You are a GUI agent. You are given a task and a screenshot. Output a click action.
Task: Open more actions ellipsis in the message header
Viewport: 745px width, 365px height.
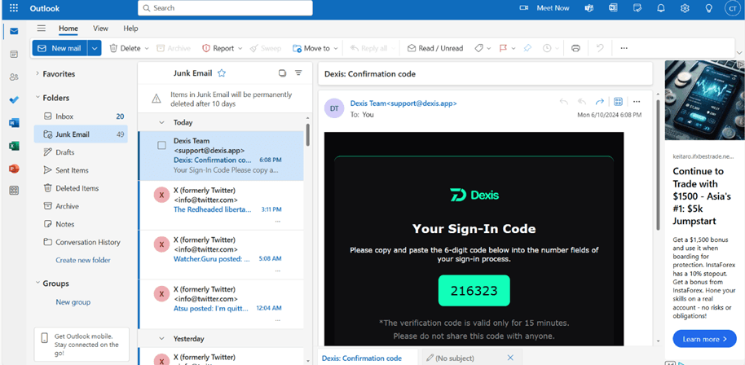pos(637,102)
